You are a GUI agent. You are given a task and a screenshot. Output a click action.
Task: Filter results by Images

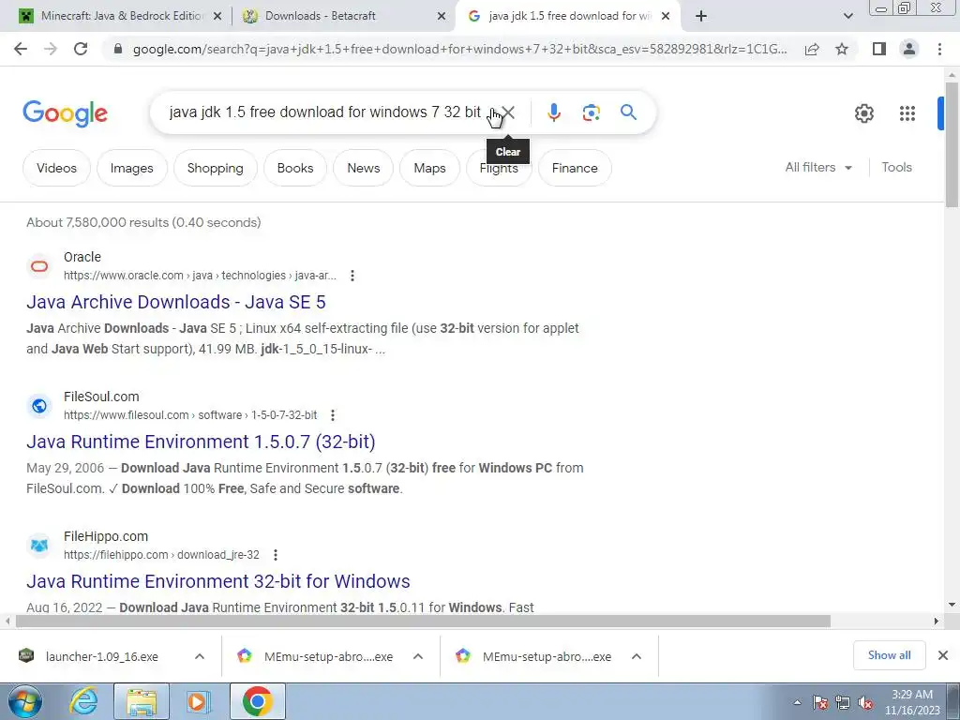[x=131, y=168]
